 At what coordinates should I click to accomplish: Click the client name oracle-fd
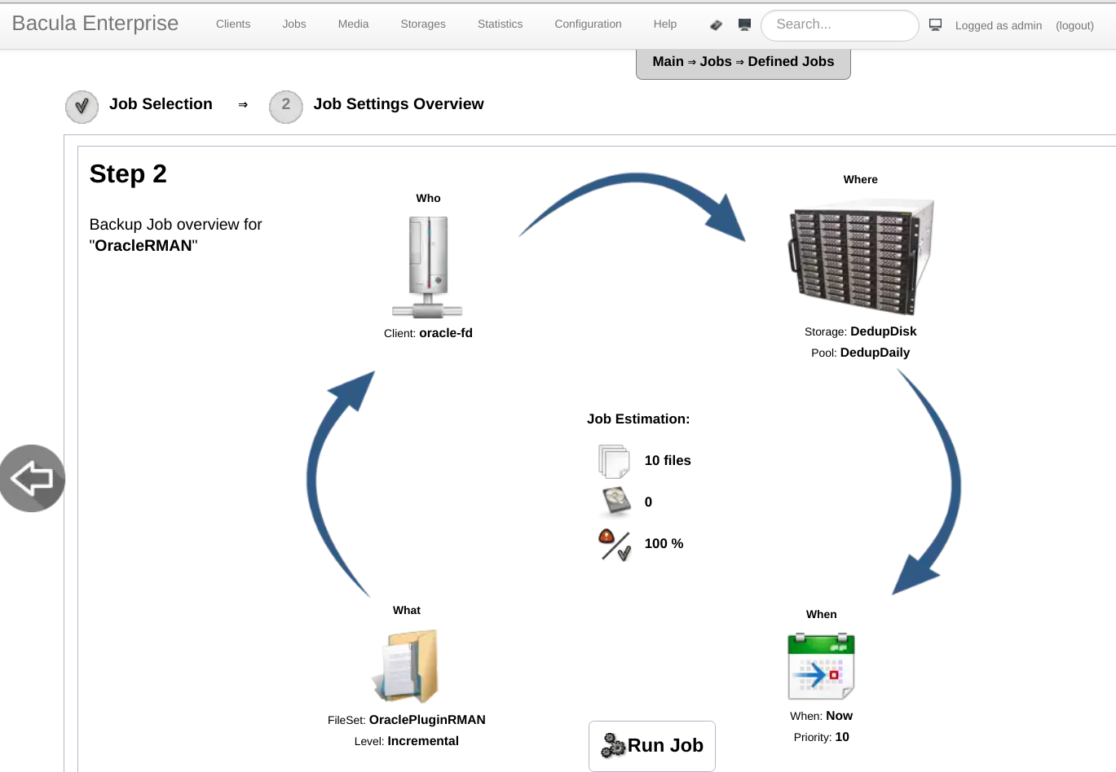pyautogui.click(x=446, y=333)
